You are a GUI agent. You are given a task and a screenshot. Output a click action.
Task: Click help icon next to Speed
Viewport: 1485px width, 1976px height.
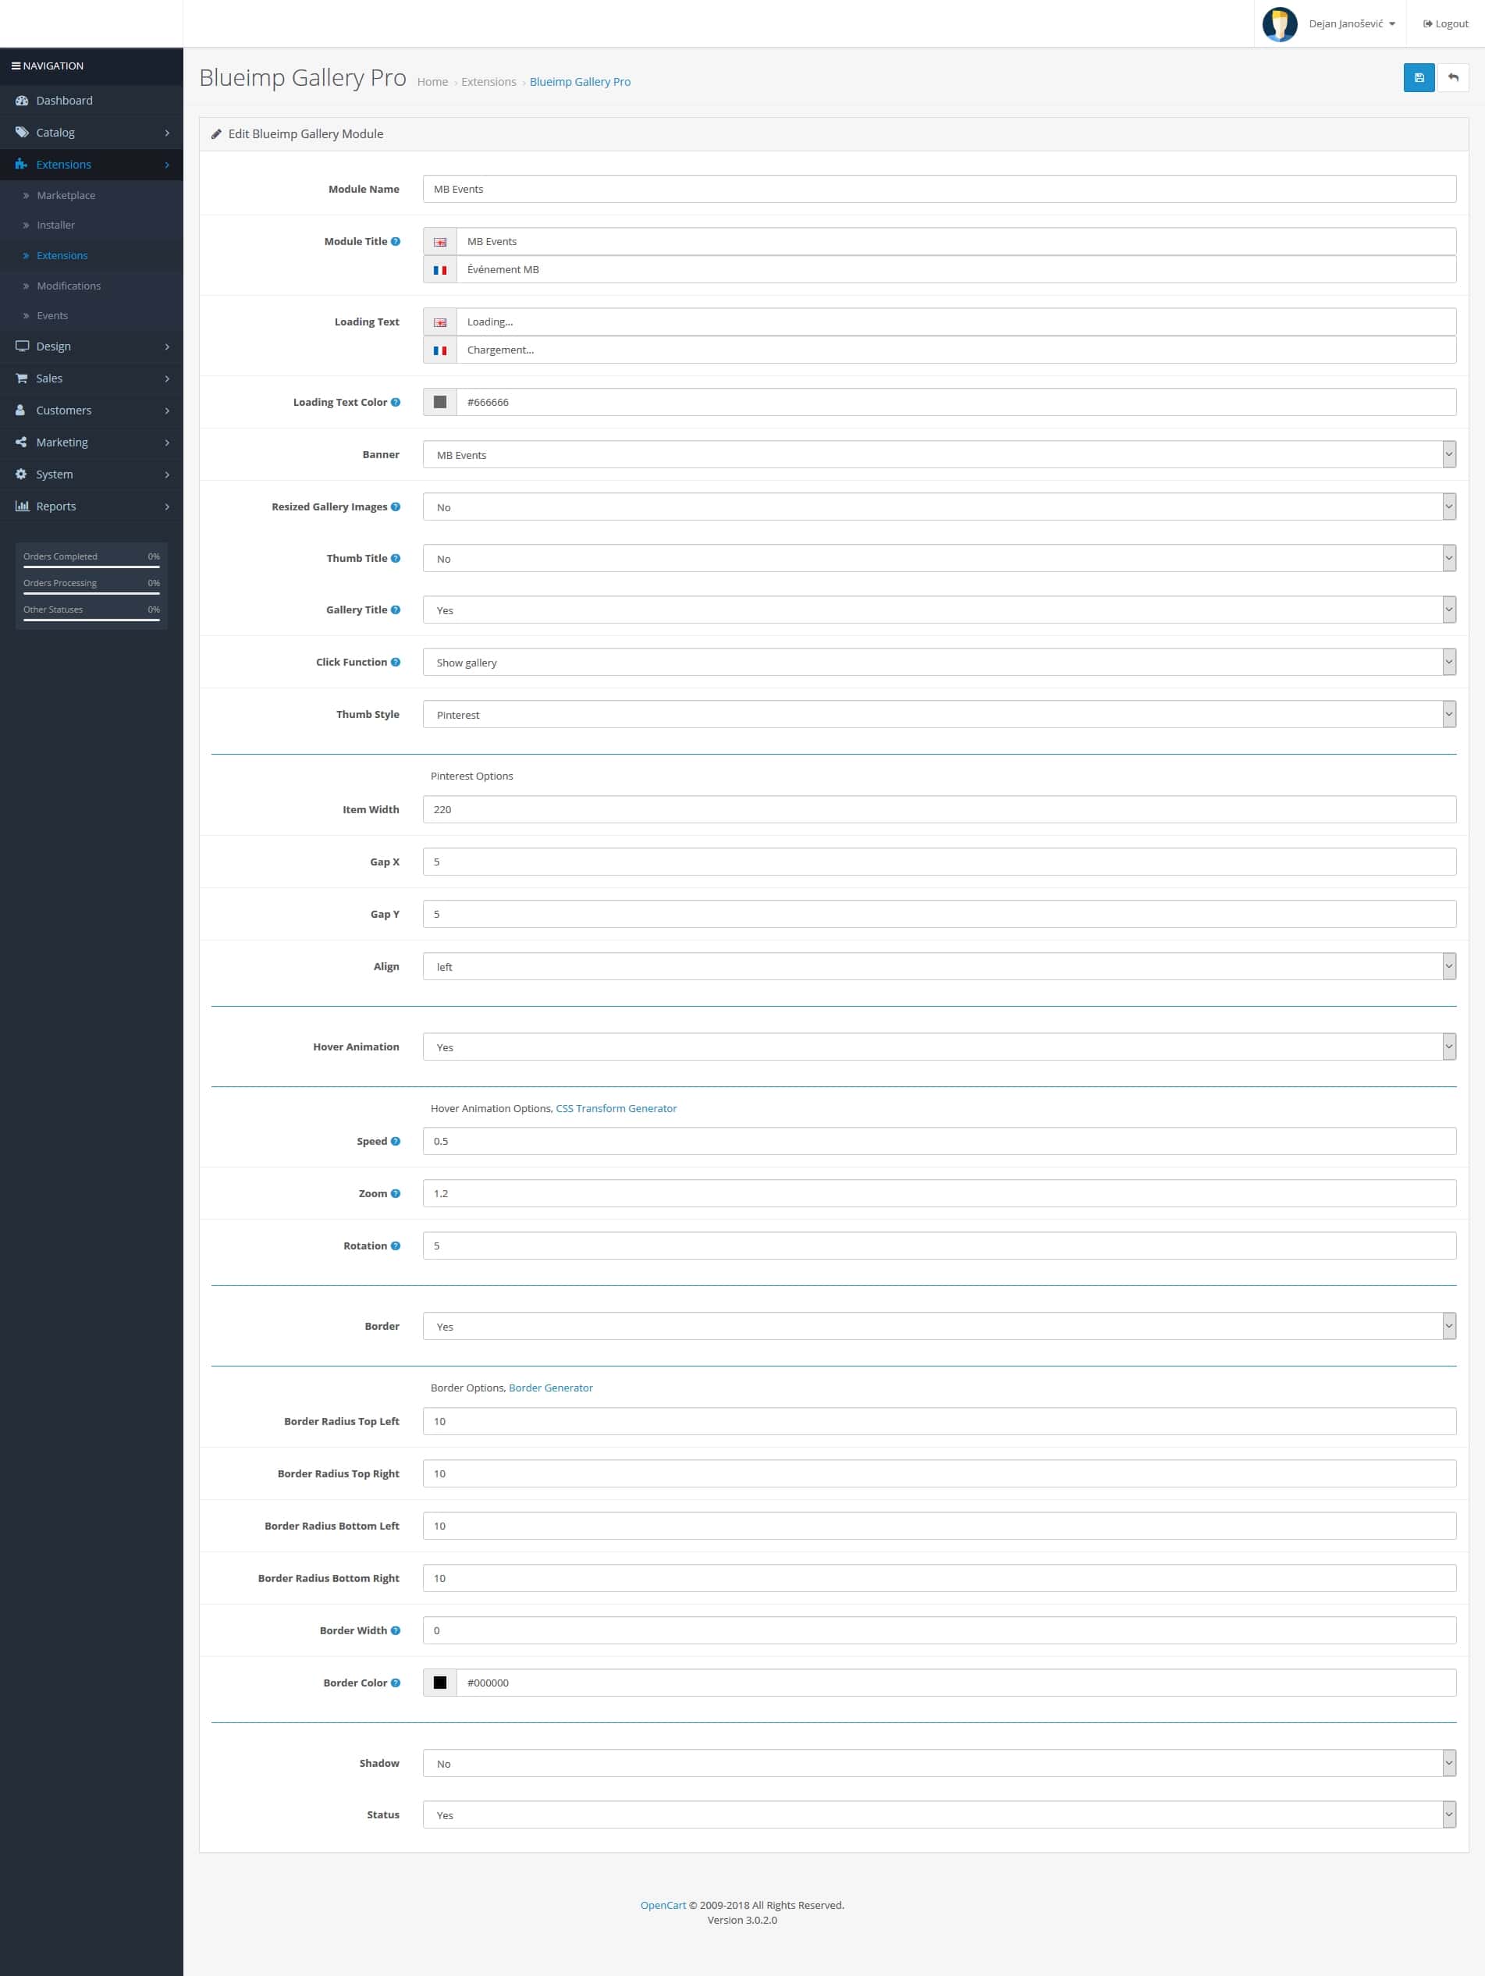point(396,1142)
